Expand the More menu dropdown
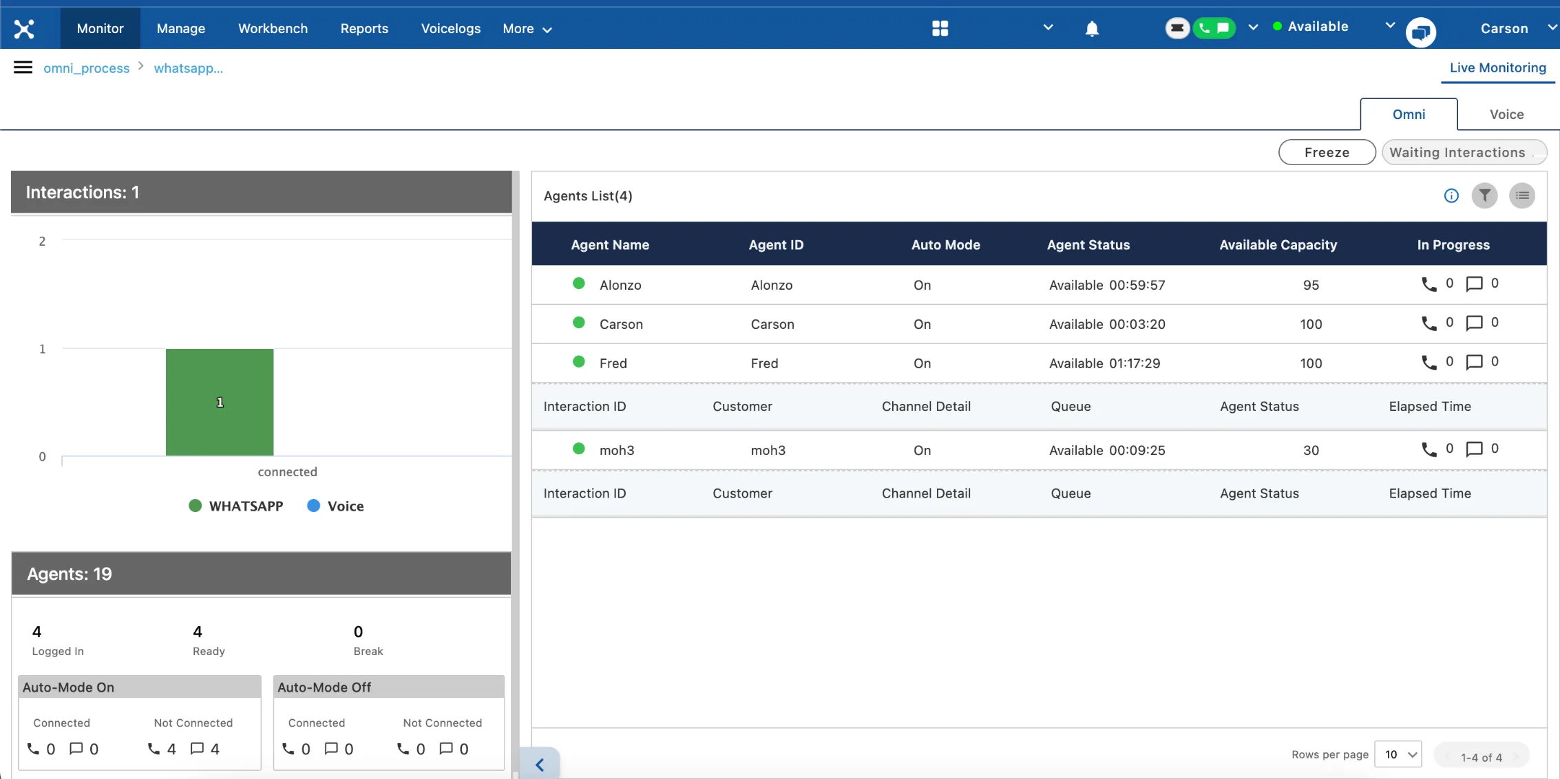This screenshot has width=1560, height=779. [x=527, y=29]
